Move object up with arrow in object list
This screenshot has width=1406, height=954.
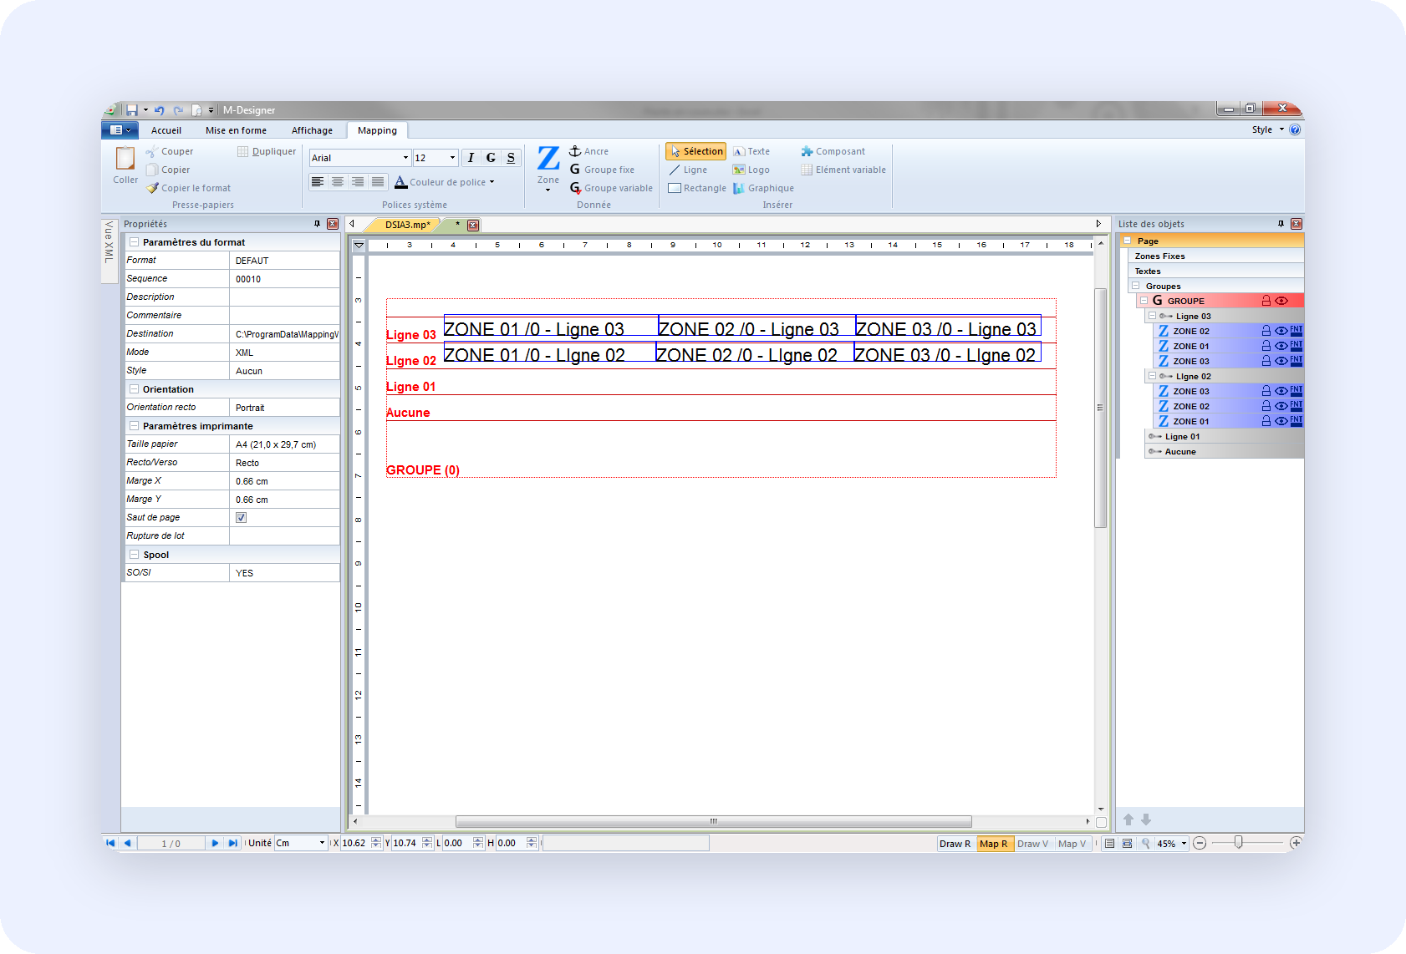[1128, 820]
